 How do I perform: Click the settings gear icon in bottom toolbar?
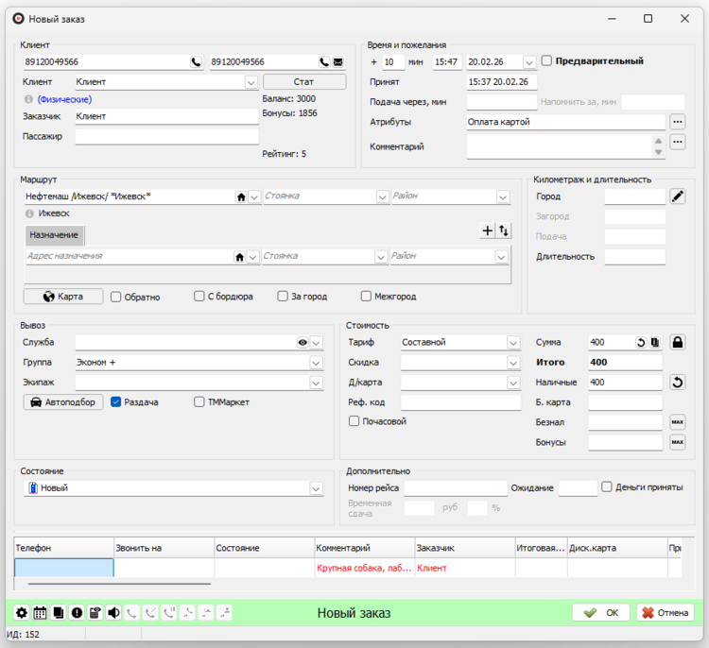tap(22, 612)
